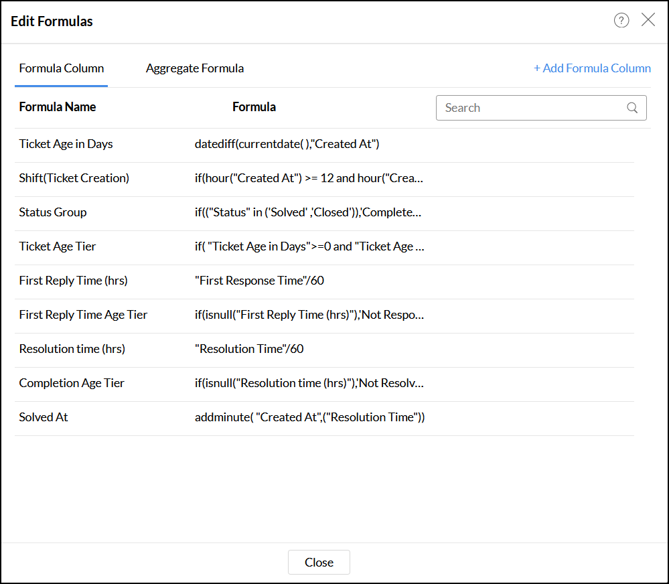Screen dimensions: 669x584
Task: Open First Reply Time (hrs) formula
Action: click(73, 281)
